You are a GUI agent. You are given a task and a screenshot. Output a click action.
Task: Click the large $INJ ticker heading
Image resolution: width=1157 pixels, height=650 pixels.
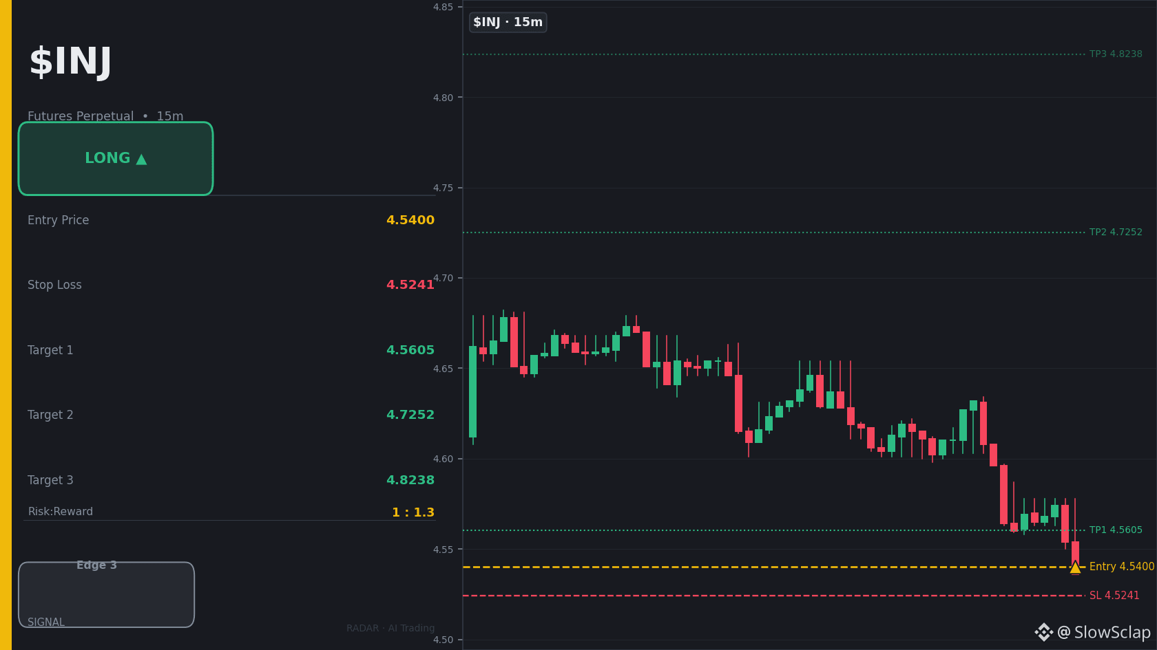(70, 62)
